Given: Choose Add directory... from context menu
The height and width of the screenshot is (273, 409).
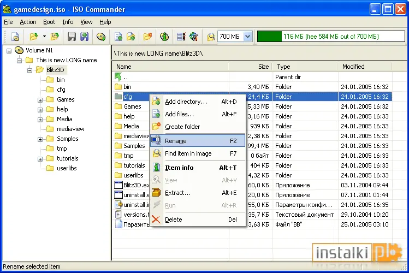Looking at the screenshot, I should [198, 102].
